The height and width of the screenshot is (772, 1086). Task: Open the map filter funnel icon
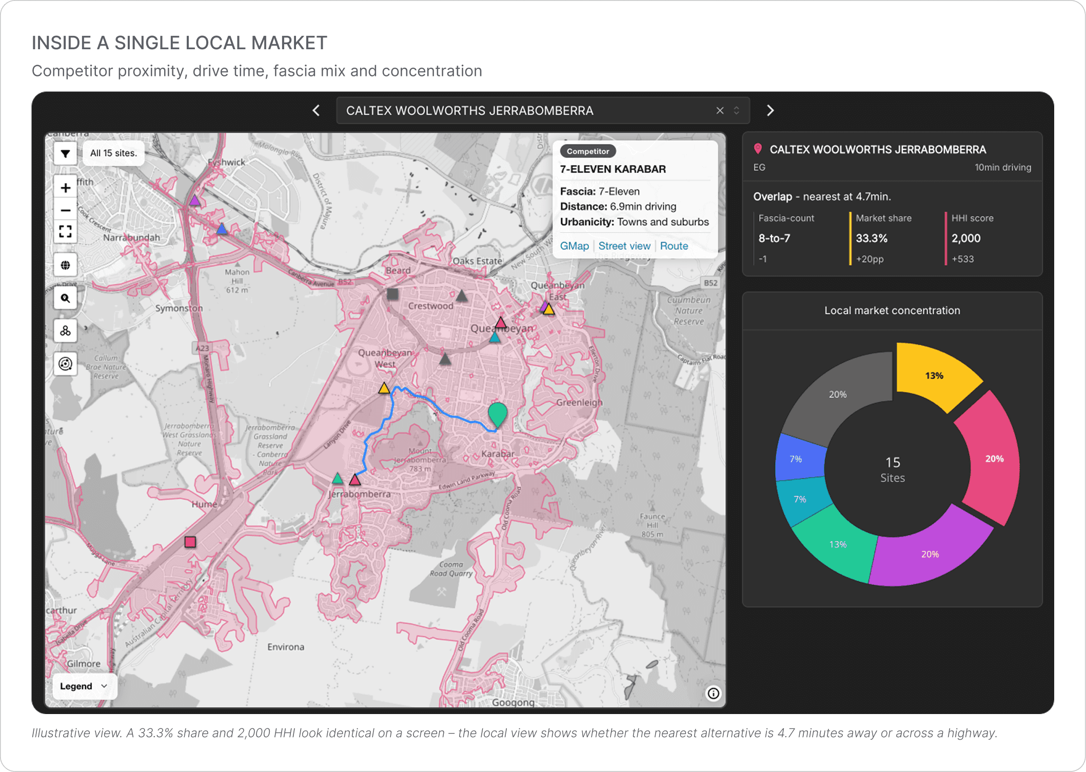point(65,153)
